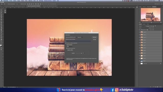163x92 pixels.
Task: Open the Fenêtre menu
Action: (54, 1)
